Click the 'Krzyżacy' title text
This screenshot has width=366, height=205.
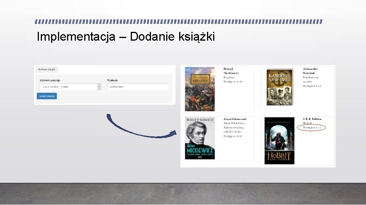pos(229,77)
